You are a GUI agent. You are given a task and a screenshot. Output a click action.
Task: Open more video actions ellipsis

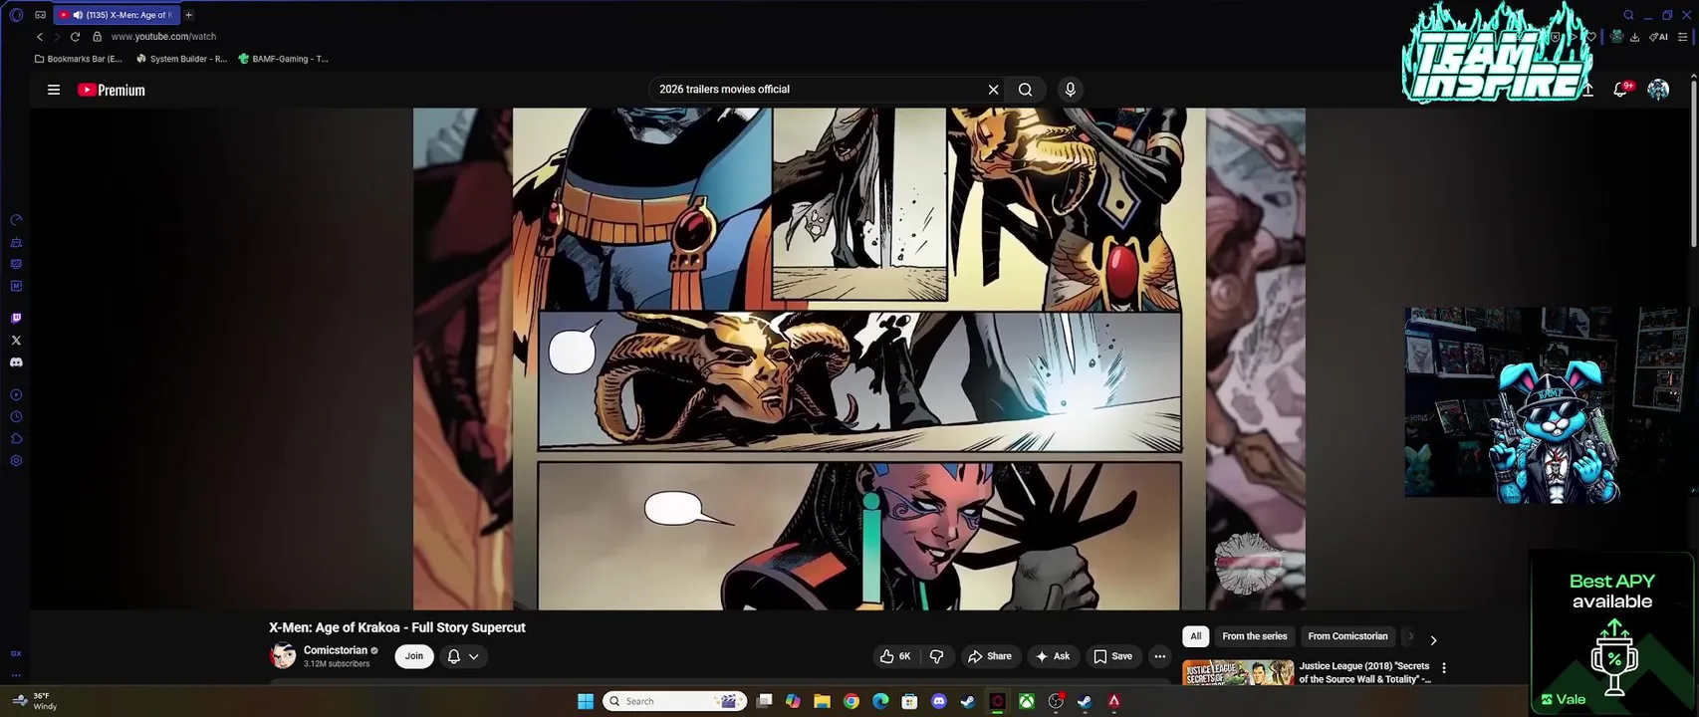[1159, 656]
